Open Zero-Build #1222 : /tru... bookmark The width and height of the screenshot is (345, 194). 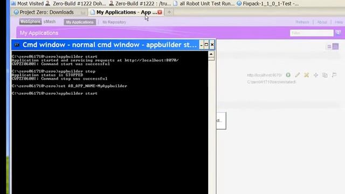[140, 4]
